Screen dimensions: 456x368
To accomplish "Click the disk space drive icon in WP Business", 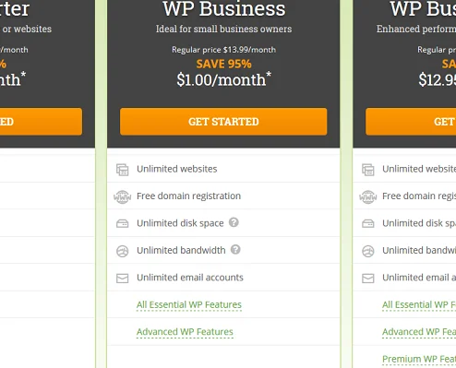I will click(x=122, y=223).
